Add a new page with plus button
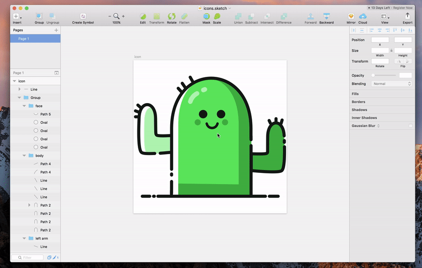 56,30
